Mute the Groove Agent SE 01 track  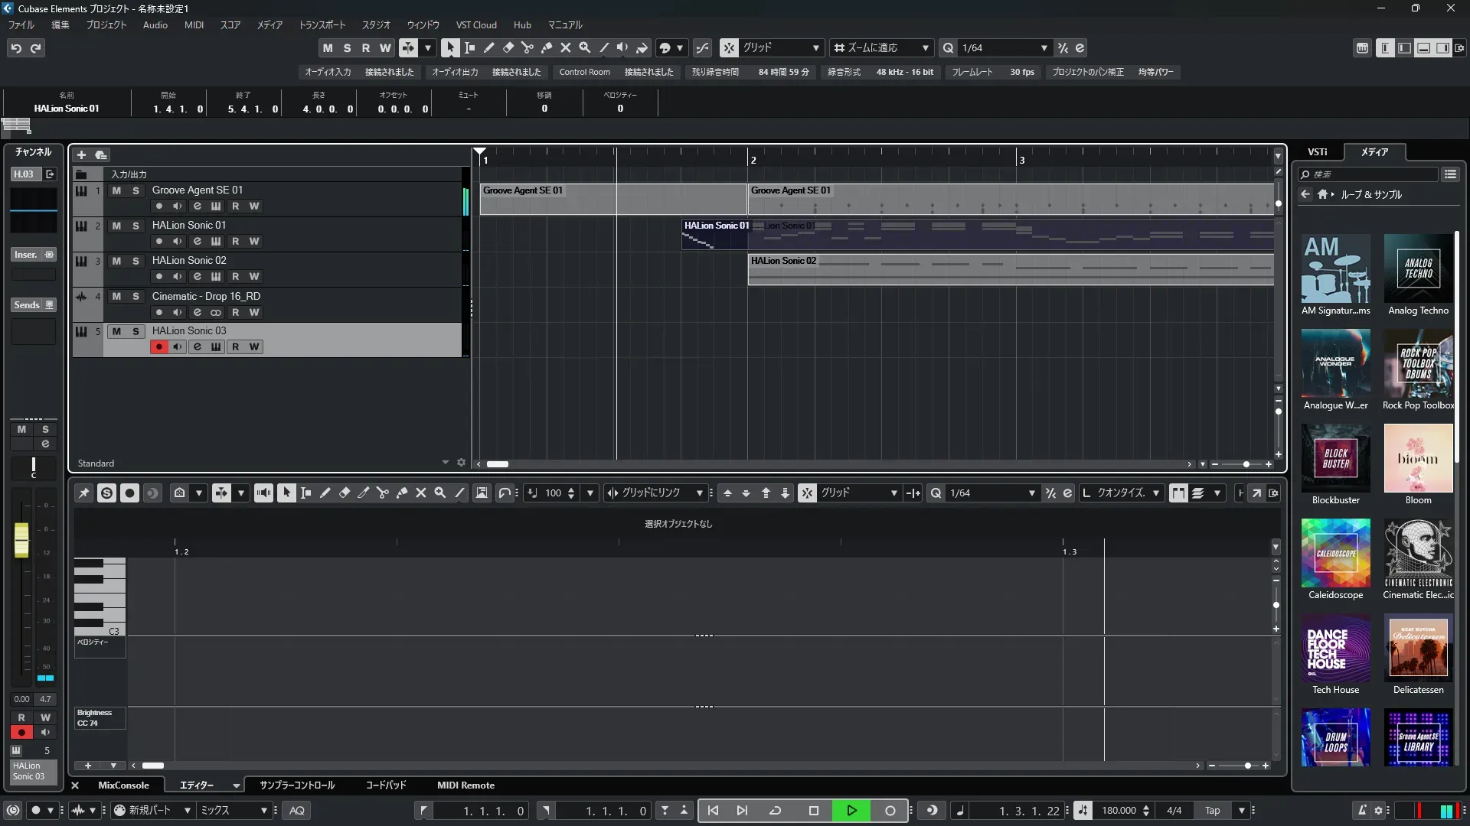[x=116, y=190]
